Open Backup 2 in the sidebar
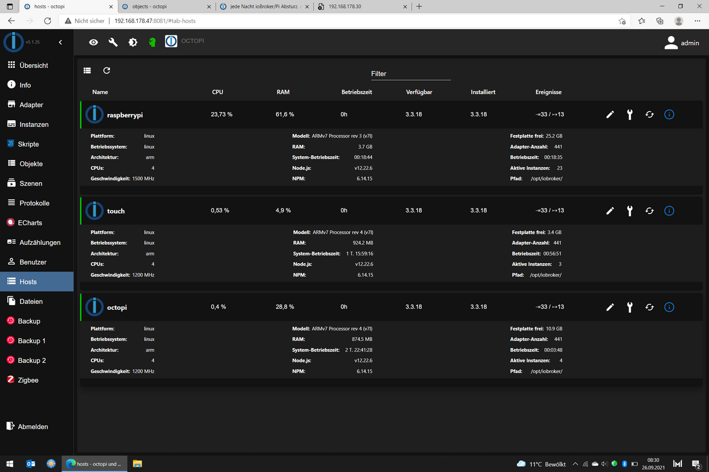The width and height of the screenshot is (709, 472). [37, 360]
